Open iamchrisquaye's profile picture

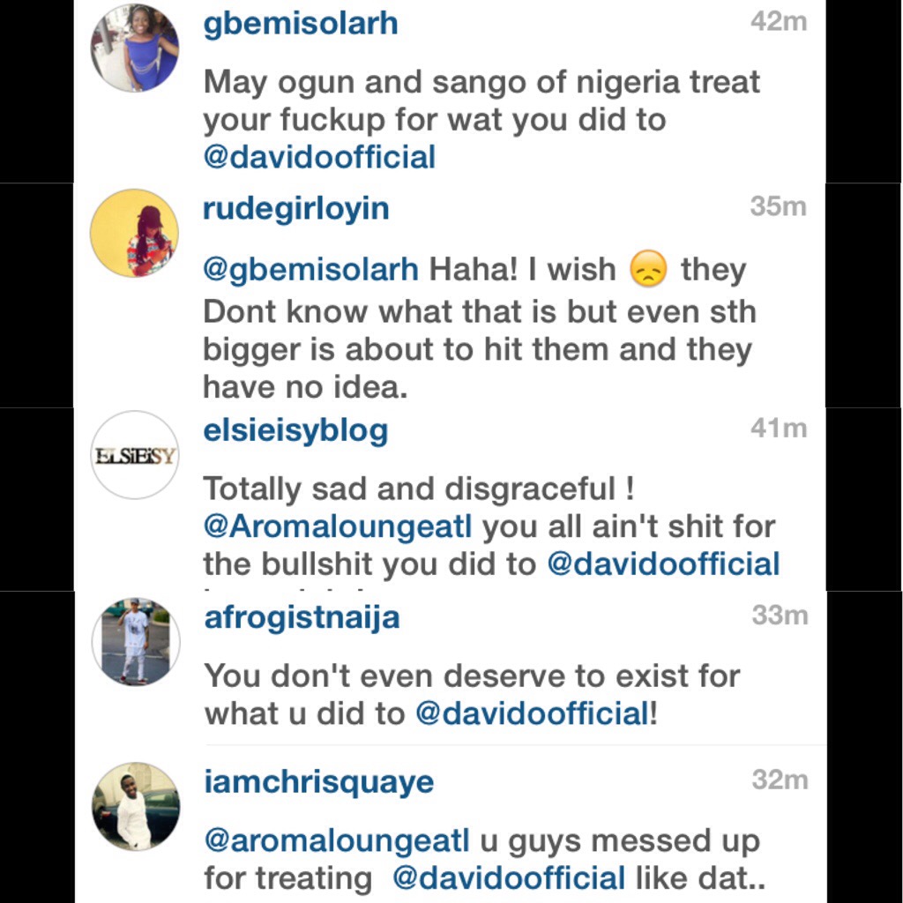pyautogui.click(x=136, y=806)
